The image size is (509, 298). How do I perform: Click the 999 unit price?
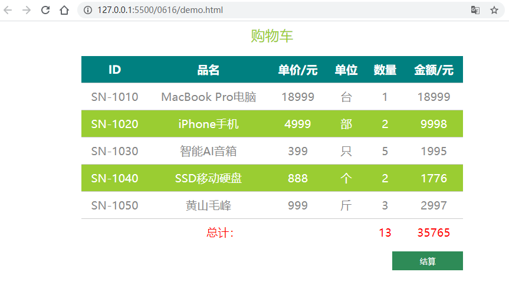(298, 205)
